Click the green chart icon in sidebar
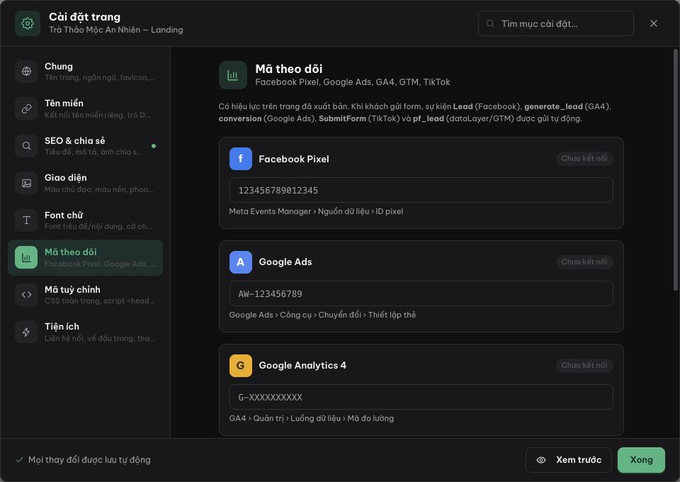Screen dimensions: 680x482 [x=26, y=258]
